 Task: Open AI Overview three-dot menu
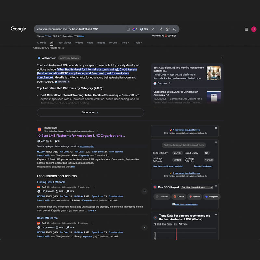[222, 58]
